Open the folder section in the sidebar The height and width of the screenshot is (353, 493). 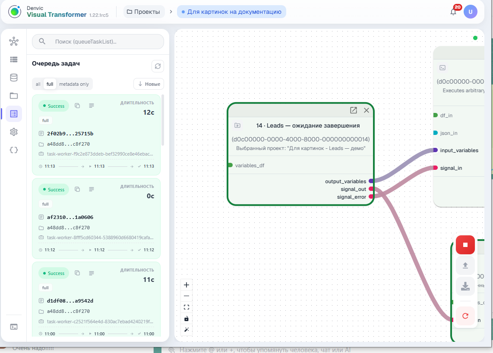coord(14,96)
